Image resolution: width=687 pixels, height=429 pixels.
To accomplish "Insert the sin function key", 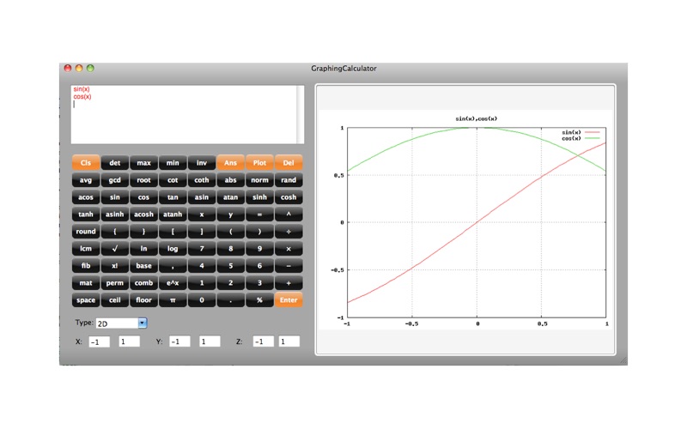I will (114, 197).
